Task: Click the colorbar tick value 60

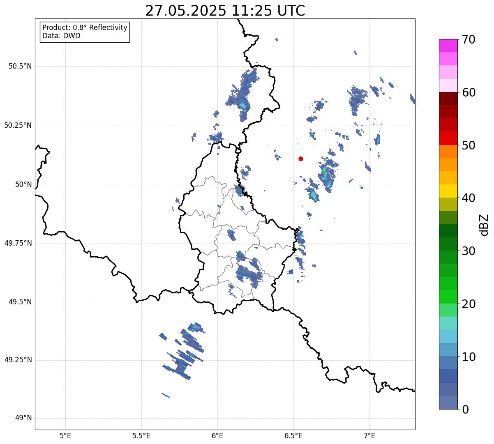Action: [469, 92]
